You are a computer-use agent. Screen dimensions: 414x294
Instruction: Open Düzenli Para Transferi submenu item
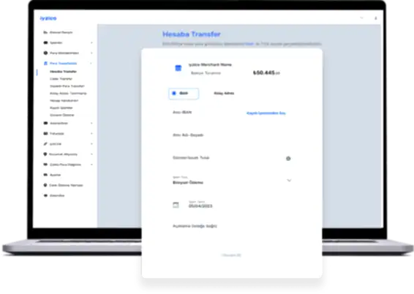pos(67,86)
